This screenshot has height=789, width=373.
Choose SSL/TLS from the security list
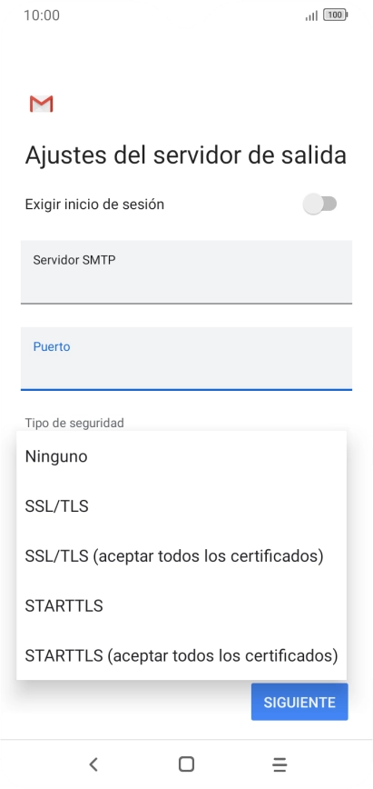pyautogui.click(x=182, y=506)
